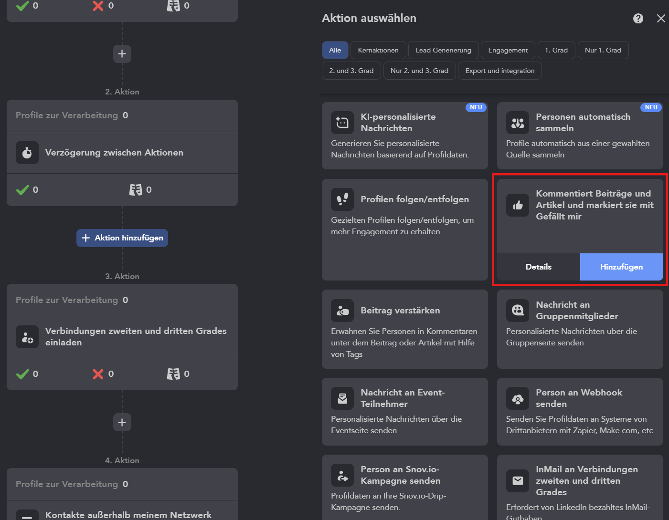Click the Aktion hinzufügen button
The width and height of the screenshot is (669, 520).
(x=122, y=238)
